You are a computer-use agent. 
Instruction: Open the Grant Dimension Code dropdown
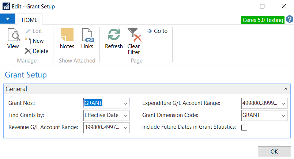284,115
